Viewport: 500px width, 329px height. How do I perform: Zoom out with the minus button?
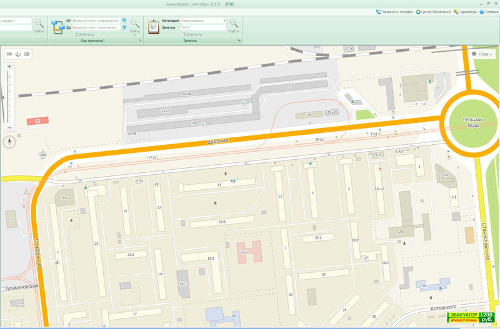(x=9, y=128)
